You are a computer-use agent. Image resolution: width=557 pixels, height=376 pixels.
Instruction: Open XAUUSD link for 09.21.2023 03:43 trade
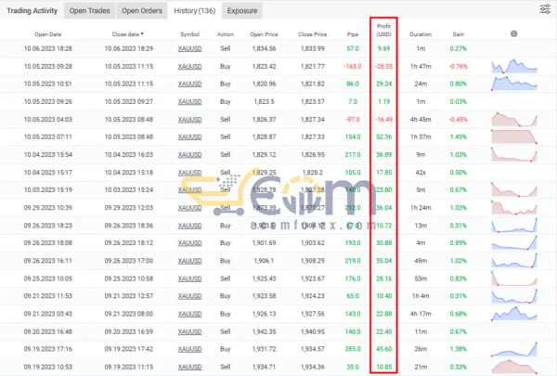tap(189, 314)
